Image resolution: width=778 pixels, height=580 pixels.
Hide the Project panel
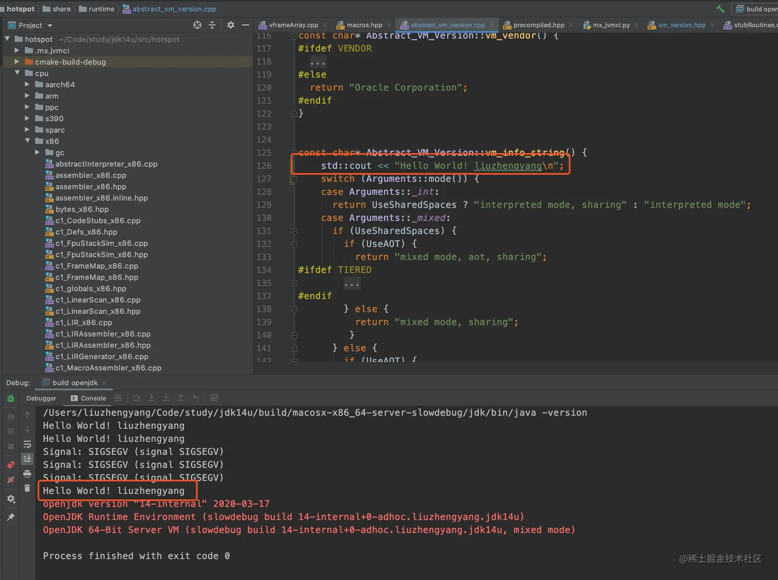245,25
